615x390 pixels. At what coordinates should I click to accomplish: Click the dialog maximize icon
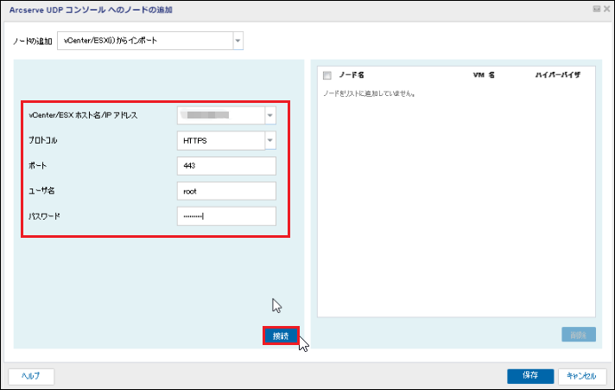597,9
